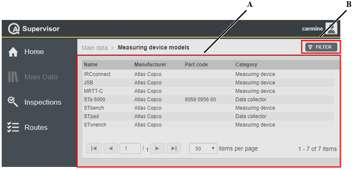Click the page number input field
Screen dimensions: 353x169
(129, 149)
